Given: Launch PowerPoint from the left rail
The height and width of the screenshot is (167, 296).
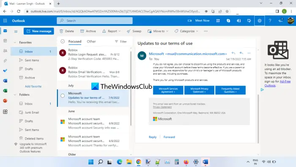Looking at the screenshot, I should coord(5,100).
